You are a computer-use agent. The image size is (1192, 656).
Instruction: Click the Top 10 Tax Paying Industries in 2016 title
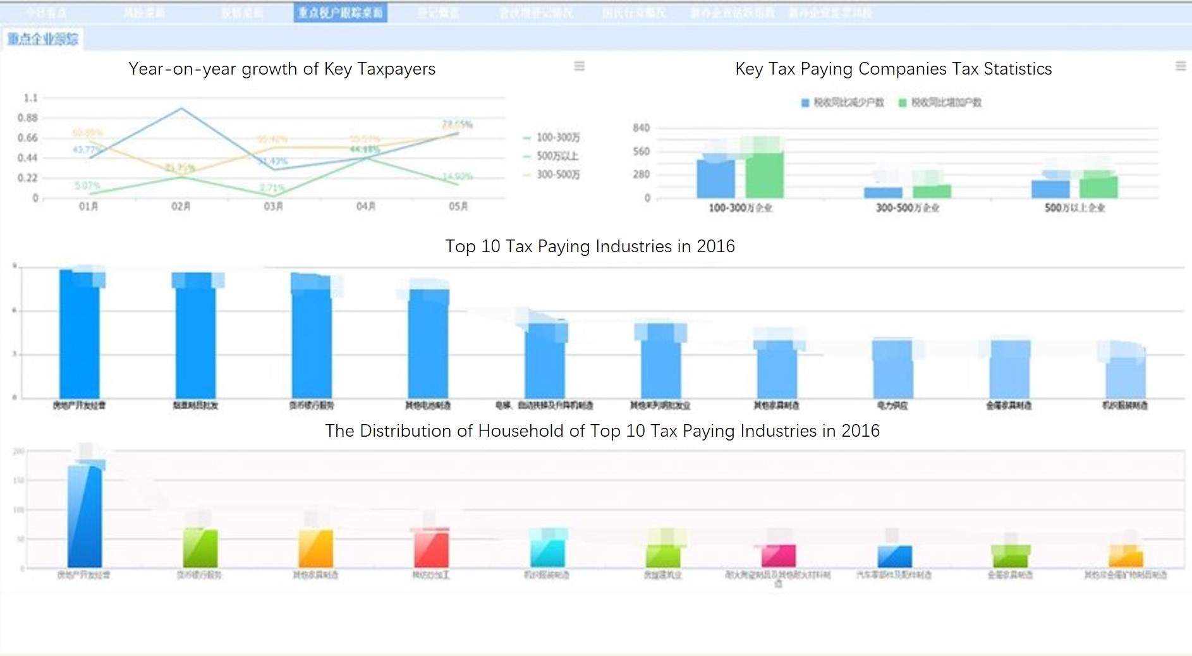[x=590, y=246]
